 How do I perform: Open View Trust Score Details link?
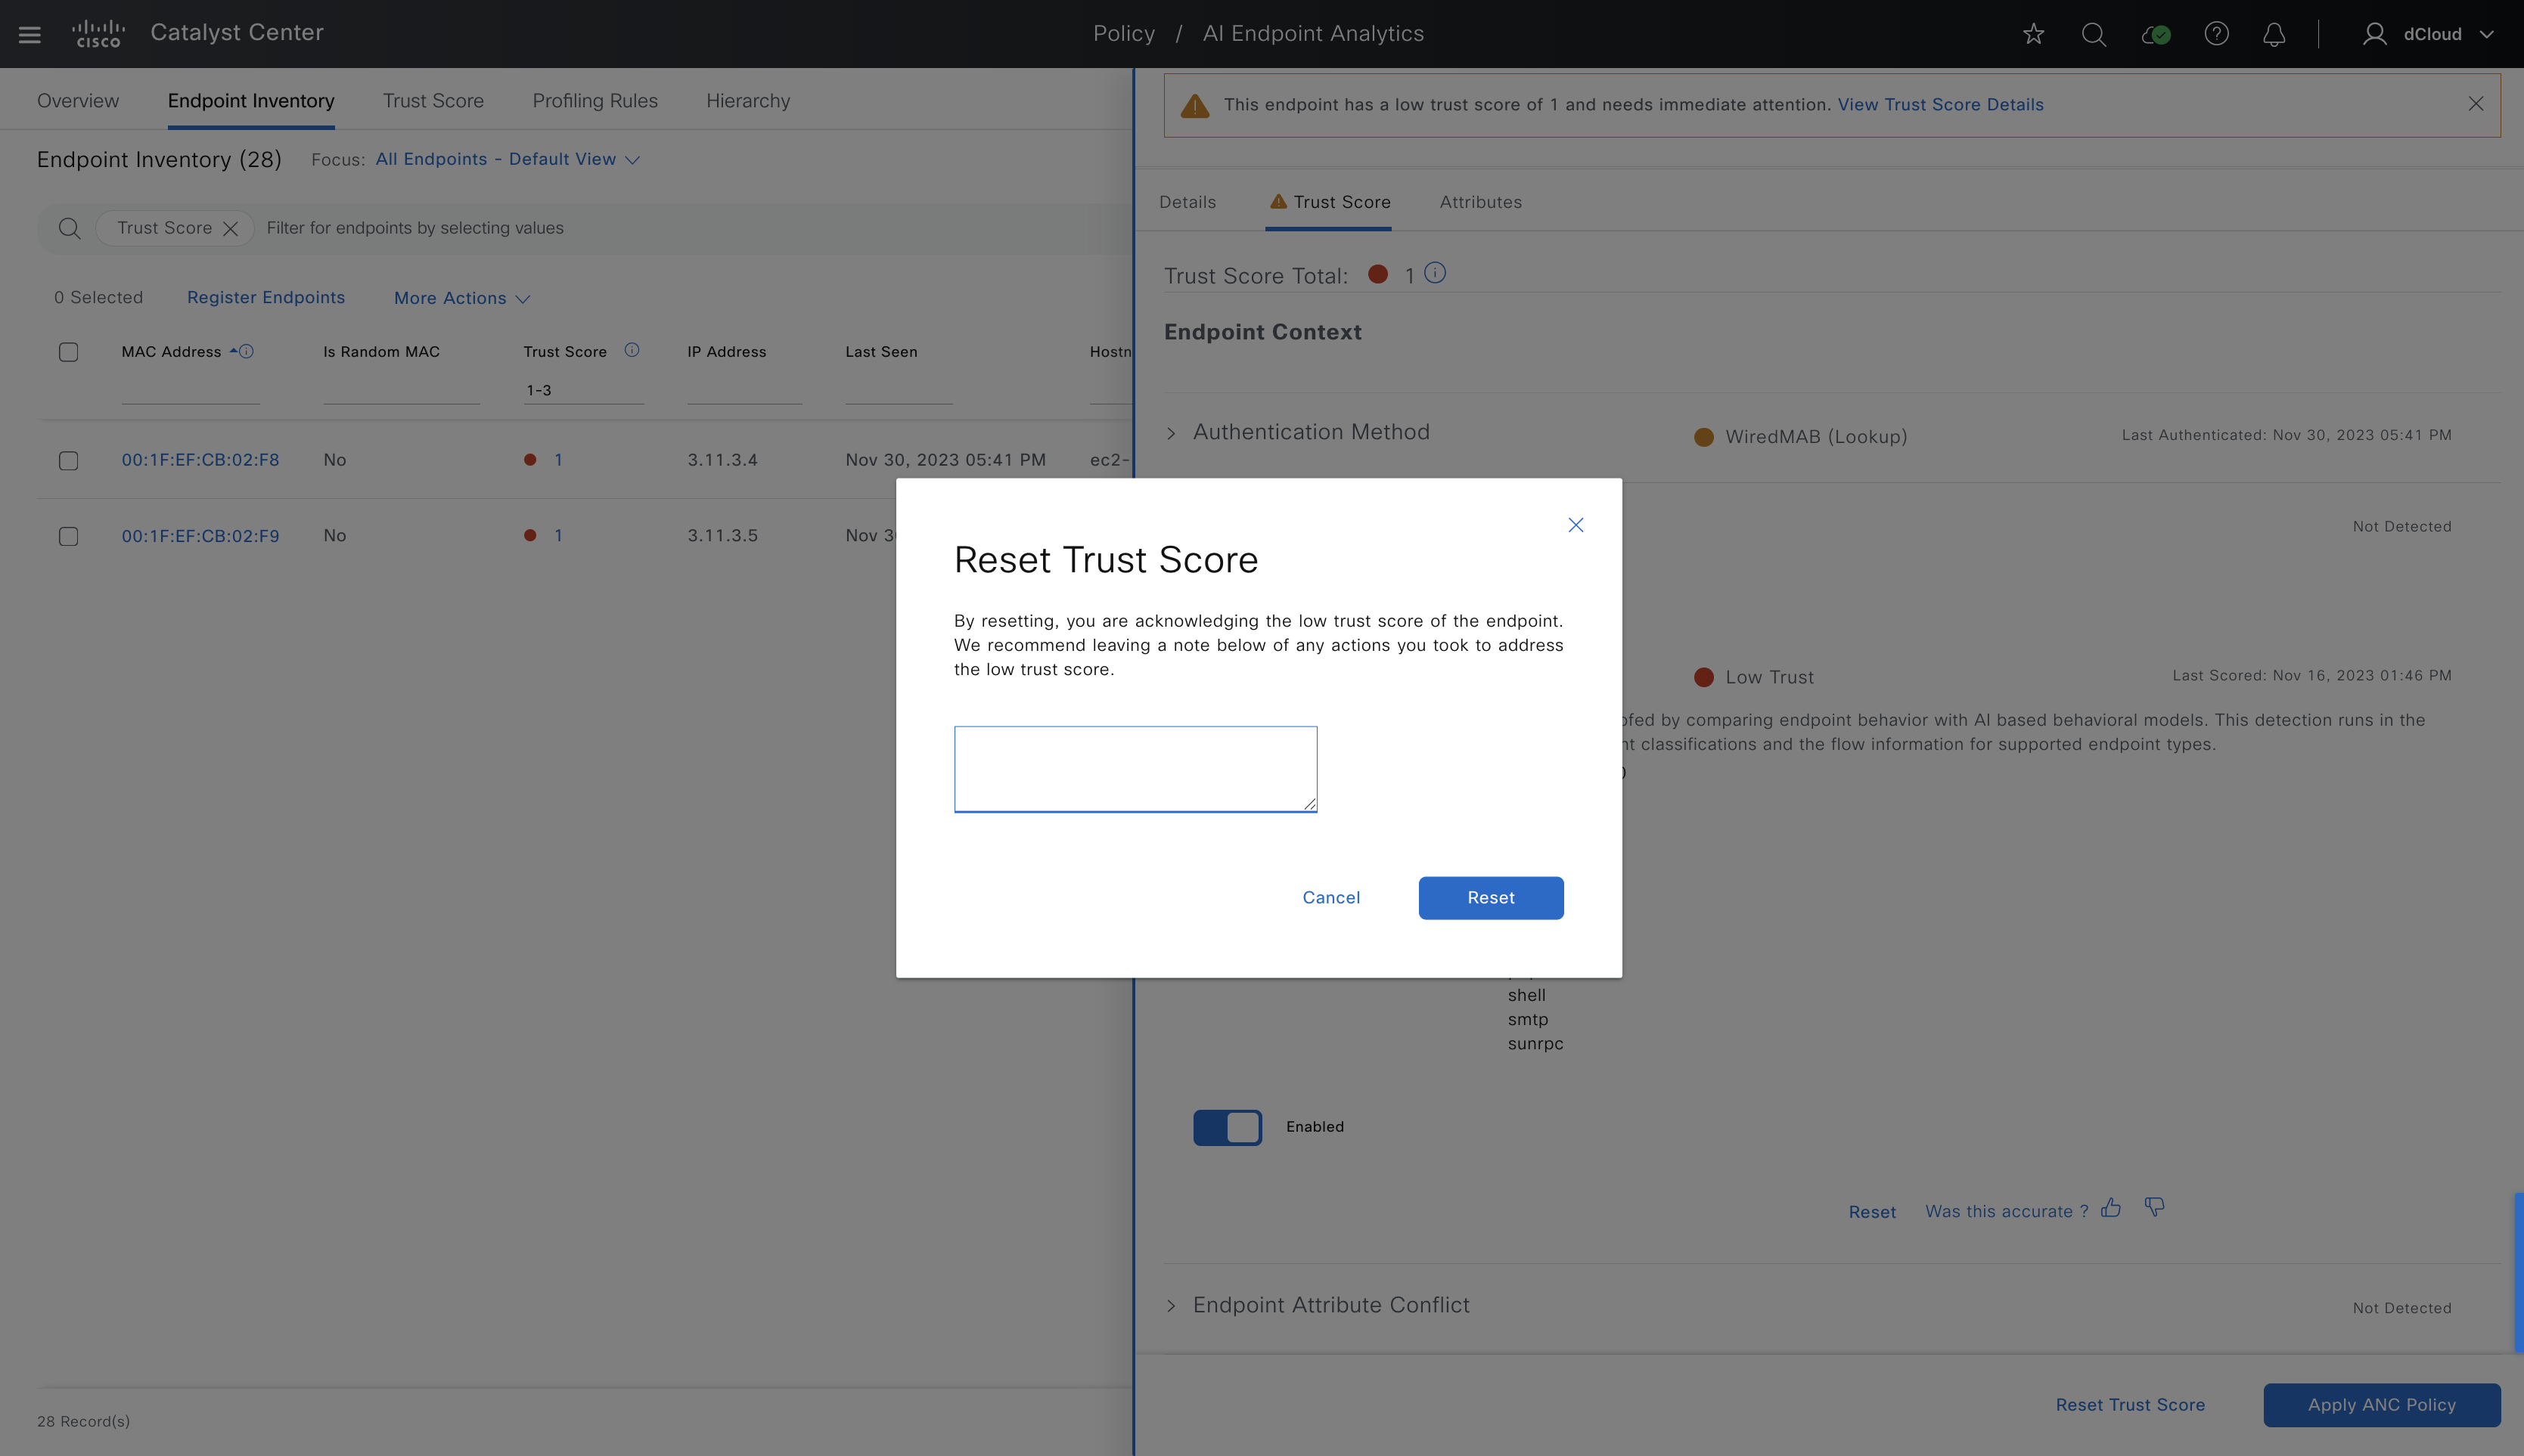point(1940,105)
